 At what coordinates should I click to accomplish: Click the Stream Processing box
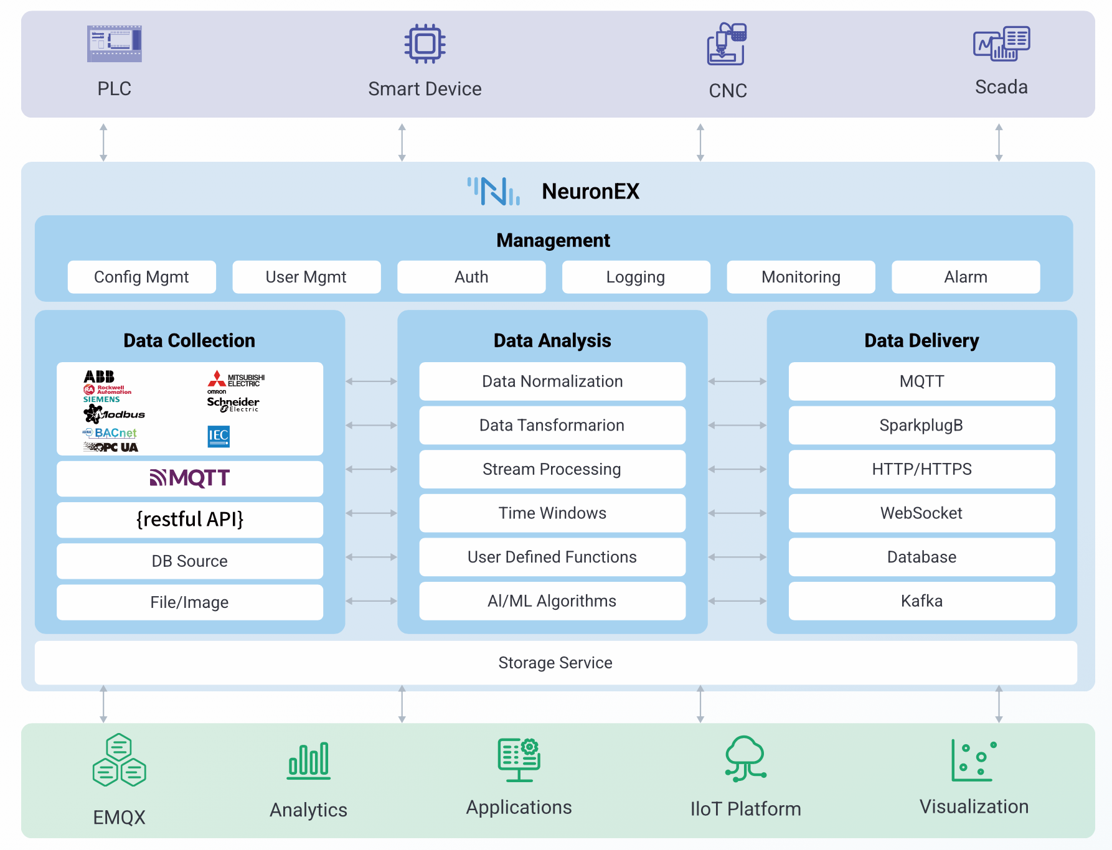pos(552,469)
